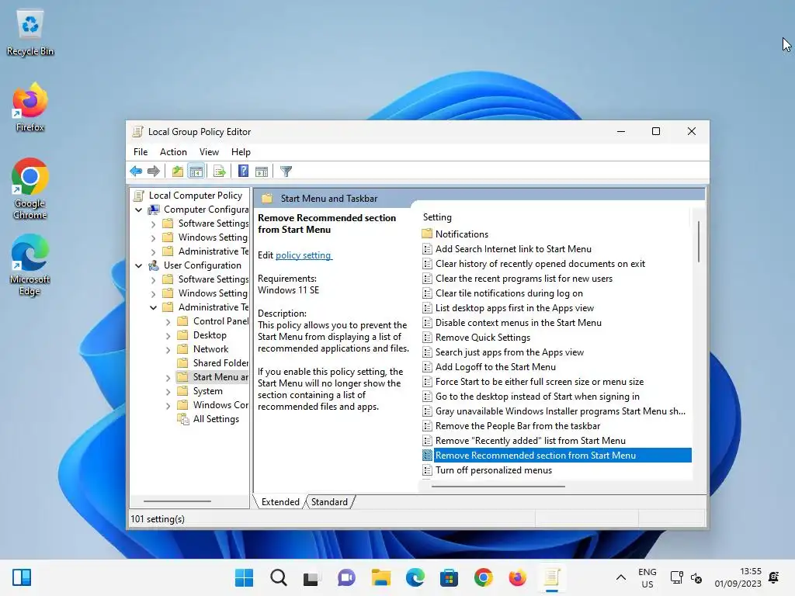Screen dimensions: 795x596
Task: Open the Help menu
Action: 241,152
